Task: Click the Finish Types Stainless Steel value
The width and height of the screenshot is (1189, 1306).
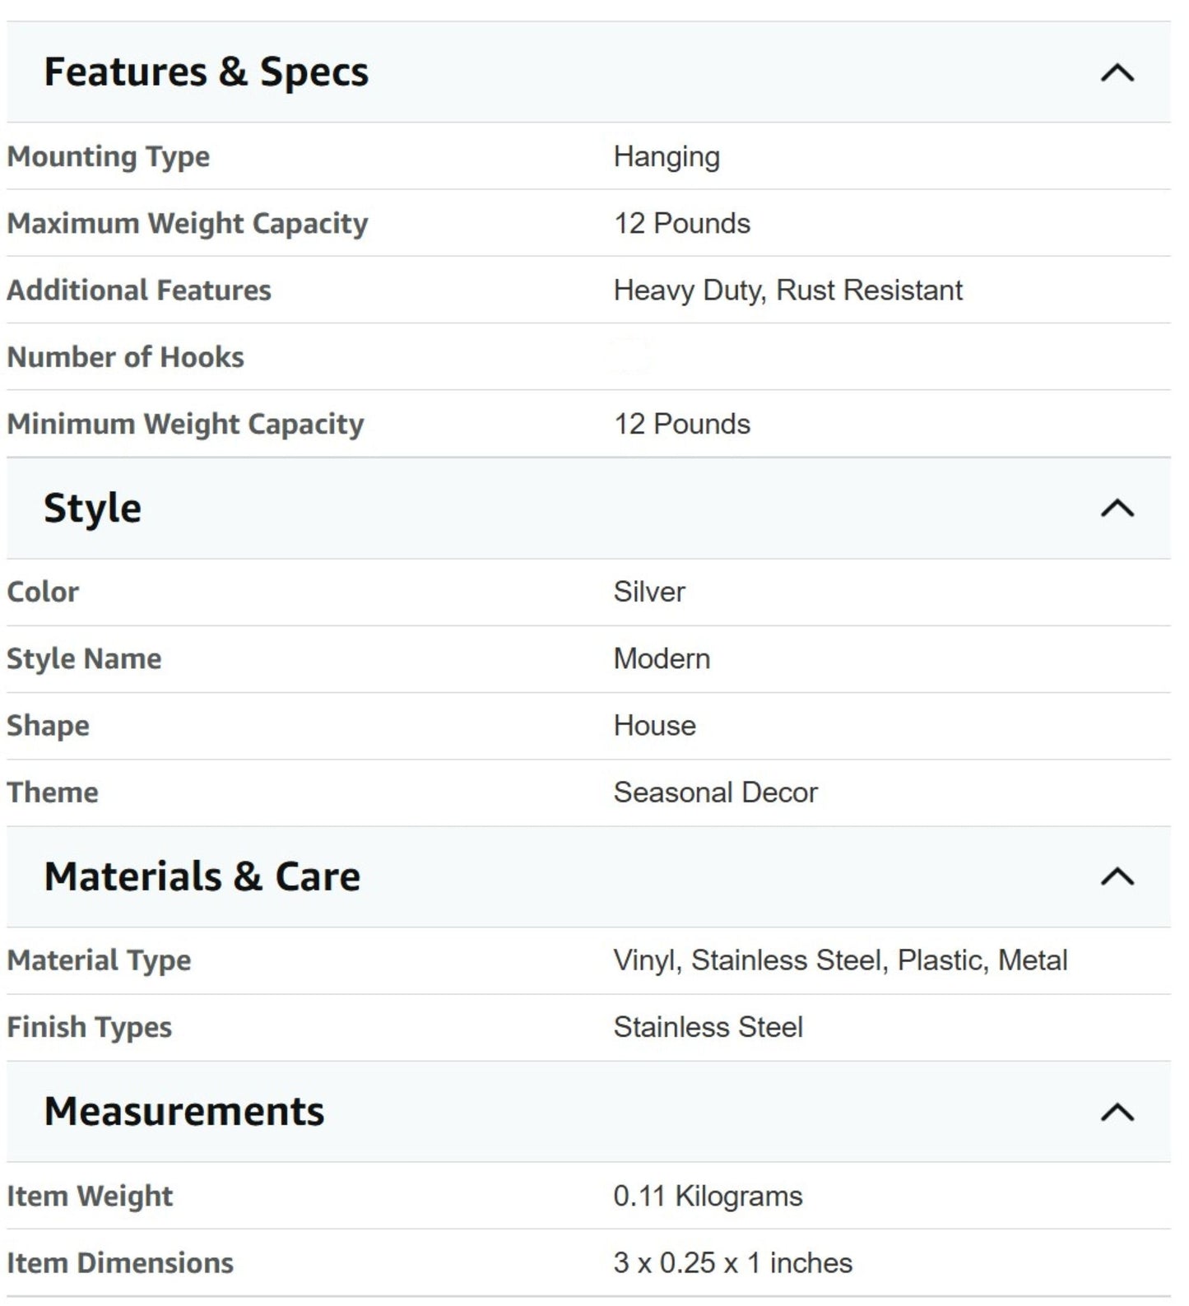Action: [x=708, y=1027]
